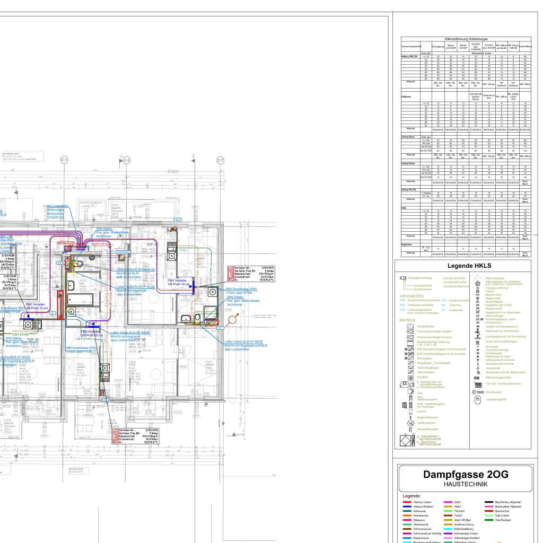Click the Ventilator symbol in Legende HKLS
Screen dimensions: 543x543
pyautogui.click(x=410, y=376)
